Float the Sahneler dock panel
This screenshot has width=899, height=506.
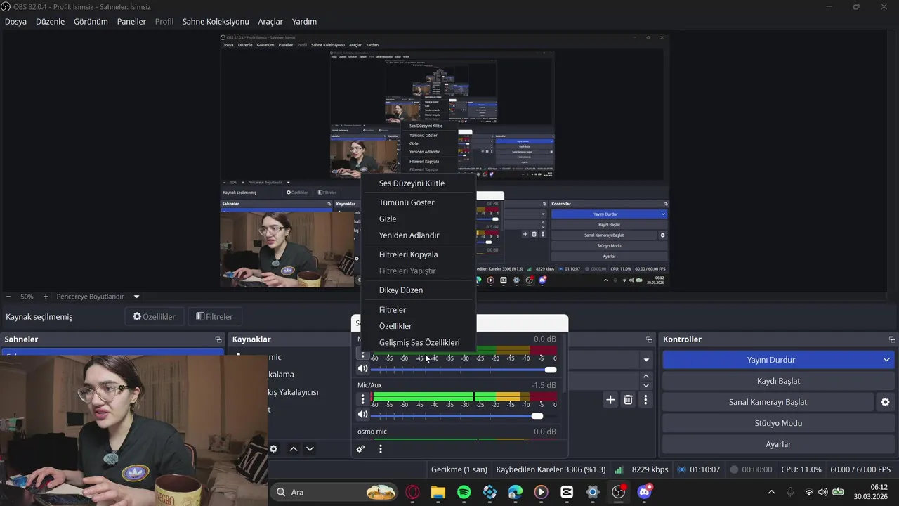[x=218, y=339]
